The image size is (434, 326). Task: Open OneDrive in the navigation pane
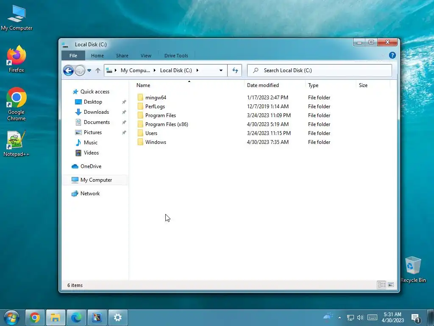click(x=91, y=166)
